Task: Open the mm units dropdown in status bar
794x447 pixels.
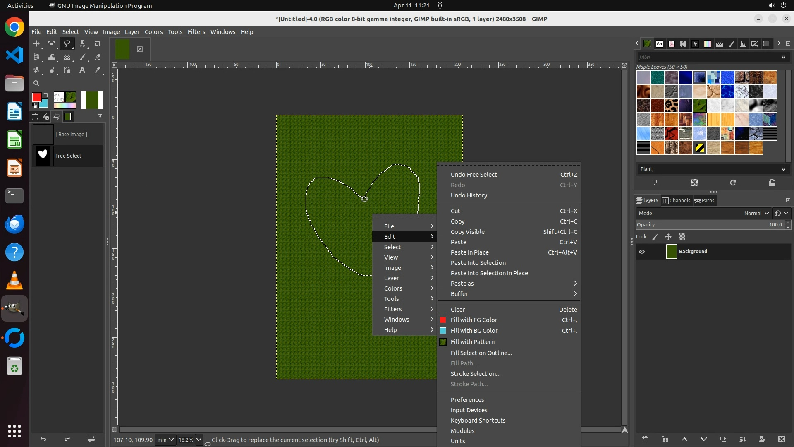Action: (x=165, y=440)
